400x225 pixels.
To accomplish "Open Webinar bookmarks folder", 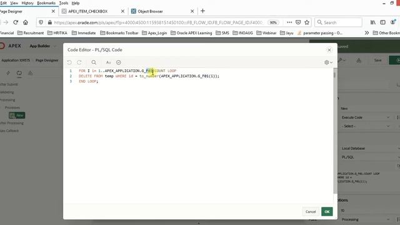I will click(266, 33).
